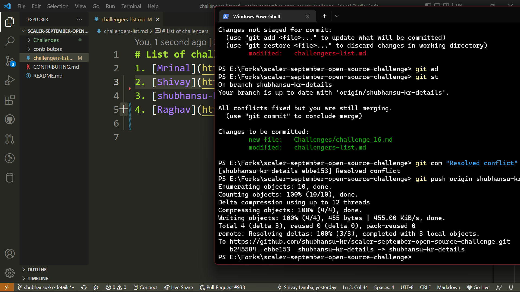This screenshot has width=520, height=292.
Task: Open the terminal profile dropdown chevron
Action: 337,16
